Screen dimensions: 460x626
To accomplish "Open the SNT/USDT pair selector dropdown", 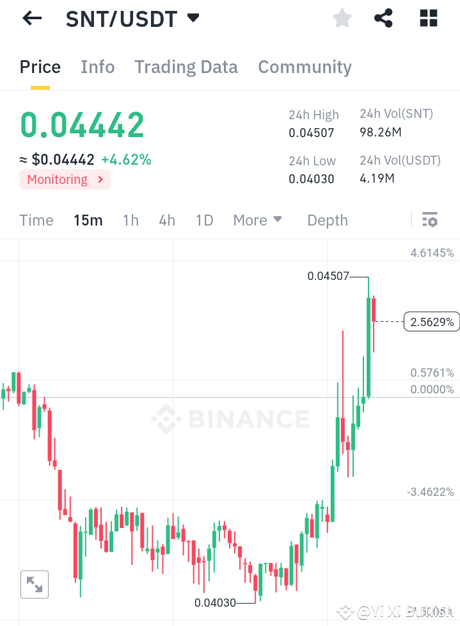I will click(193, 19).
